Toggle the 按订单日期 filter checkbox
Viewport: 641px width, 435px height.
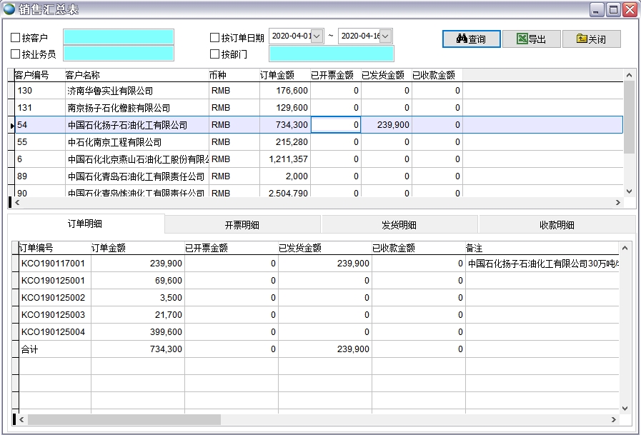click(x=212, y=36)
